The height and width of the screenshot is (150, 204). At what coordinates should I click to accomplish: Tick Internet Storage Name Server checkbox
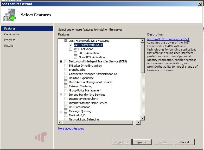pos(66,103)
